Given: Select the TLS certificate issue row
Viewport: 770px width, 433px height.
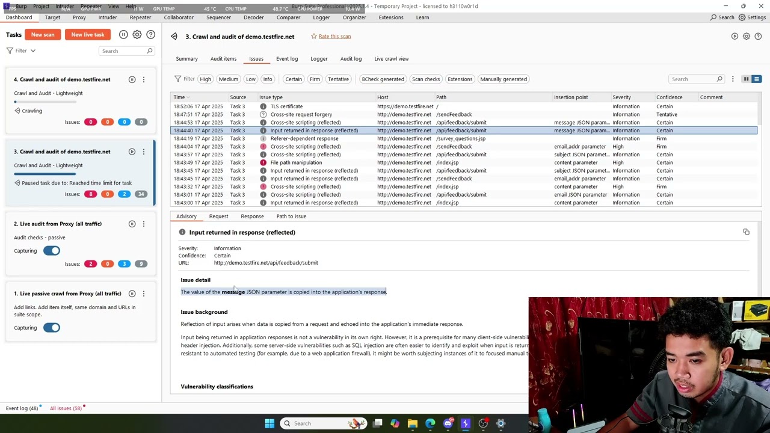Looking at the screenshot, I should pos(464,106).
